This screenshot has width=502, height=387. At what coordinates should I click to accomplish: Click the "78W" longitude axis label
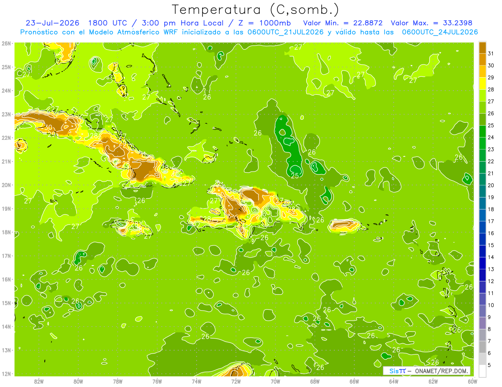point(118,381)
